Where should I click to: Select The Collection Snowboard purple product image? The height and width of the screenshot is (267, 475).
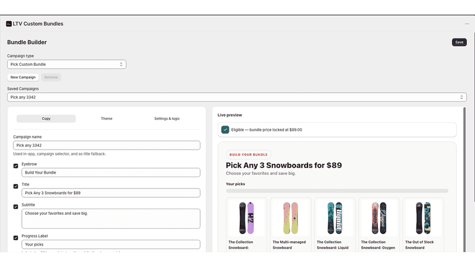(247, 218)
